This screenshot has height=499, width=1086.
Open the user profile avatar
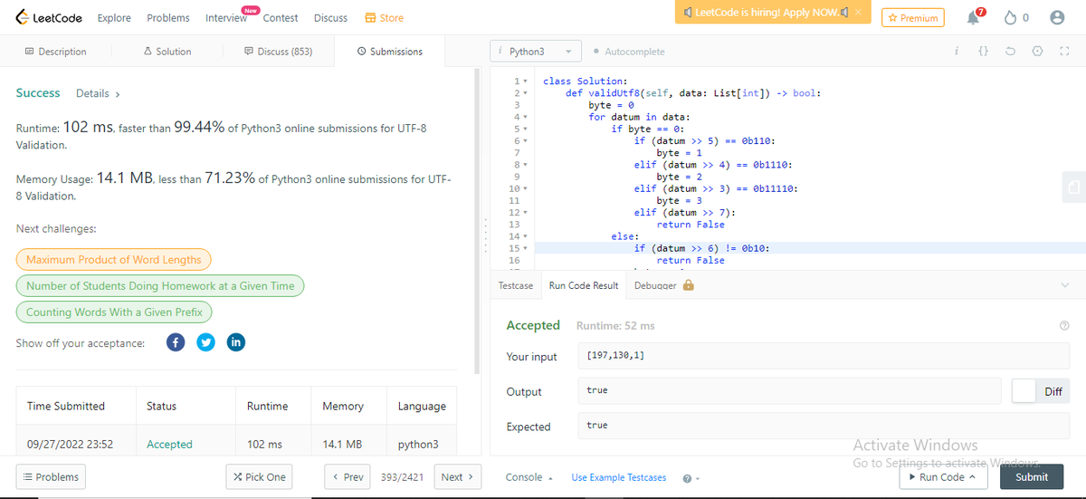1055,17
